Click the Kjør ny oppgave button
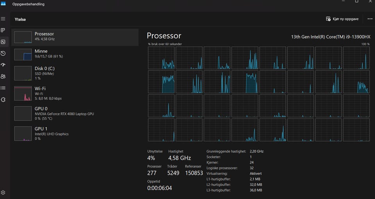Screen dimensions: 375x199 tap(342, 19)
